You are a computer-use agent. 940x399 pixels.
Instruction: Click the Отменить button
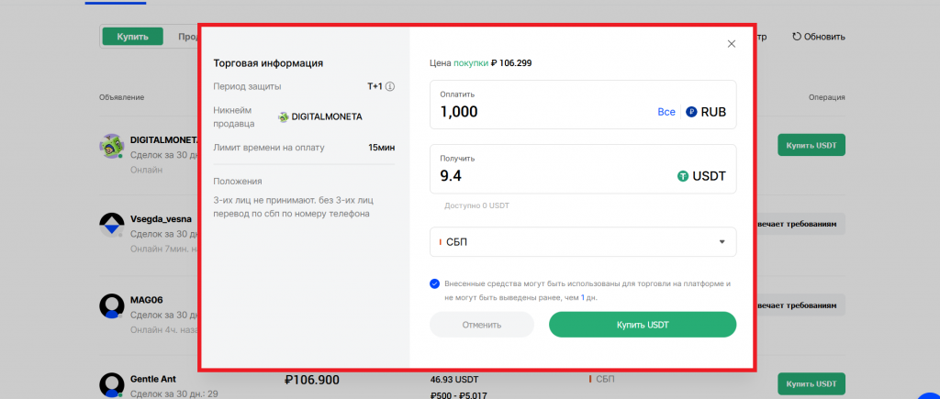[x=481, y=325]
